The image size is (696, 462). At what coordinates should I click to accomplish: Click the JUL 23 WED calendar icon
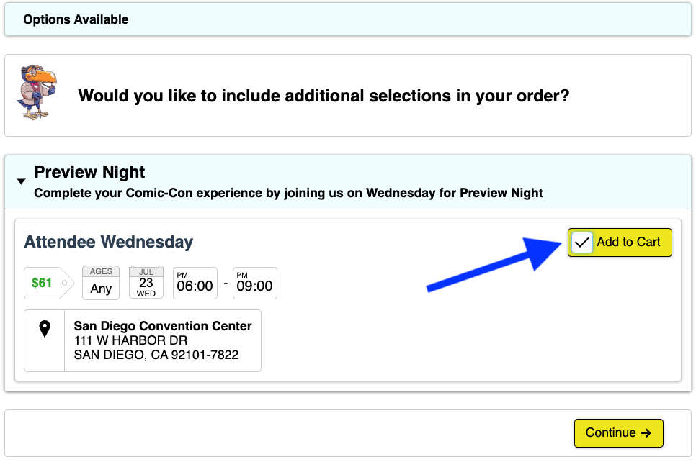click(146, 282)
